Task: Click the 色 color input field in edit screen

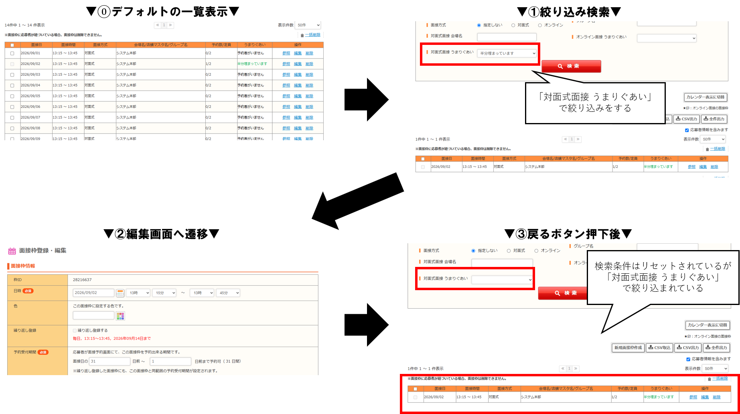Action: 94,316
